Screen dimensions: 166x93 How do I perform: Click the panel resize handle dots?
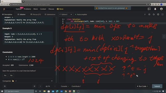(58, 45)
